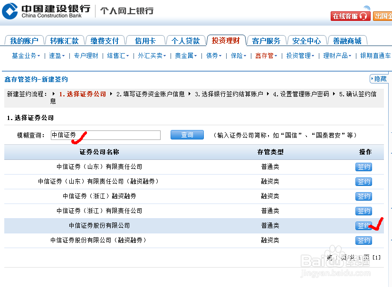Expand 贵金属 submenu
This screenshot has height=287, width=392.
[x=186, y=56]
